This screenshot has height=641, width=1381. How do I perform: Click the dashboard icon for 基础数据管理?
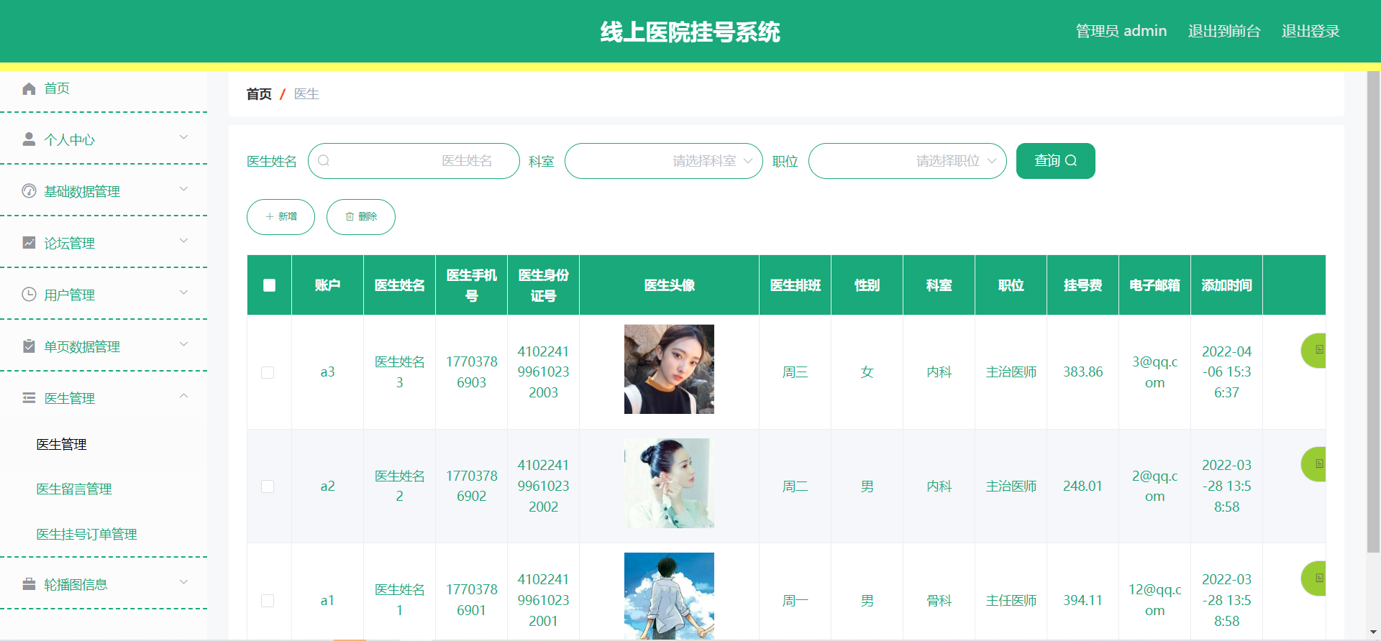[29, 191]
